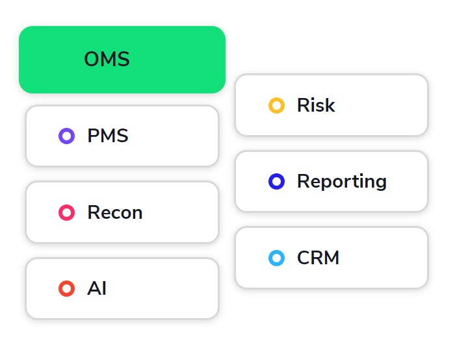Screen dimensions: 455x348
Task: Click the red-orange ring icon beside AI
Action: click(66, 288)
